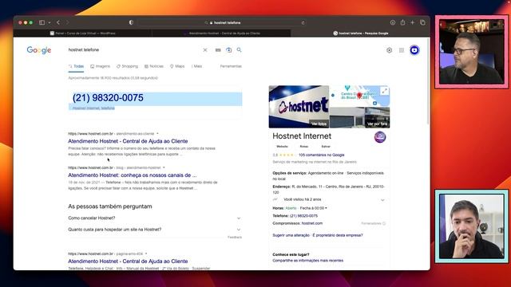Clear the search query with X
The height and width of the screenshot is (287, 511).
(x=205, y=50)
